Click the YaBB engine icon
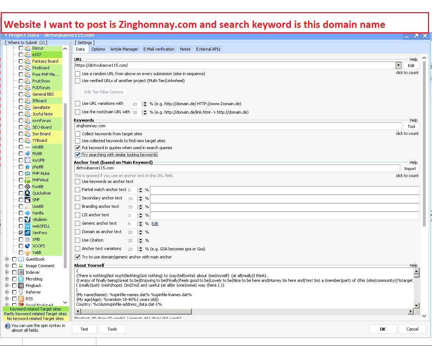 (x=28, y=253)
